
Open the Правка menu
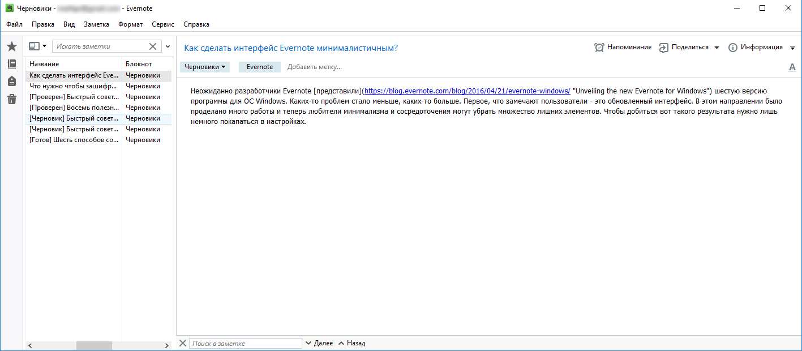(x=43, y=24)
